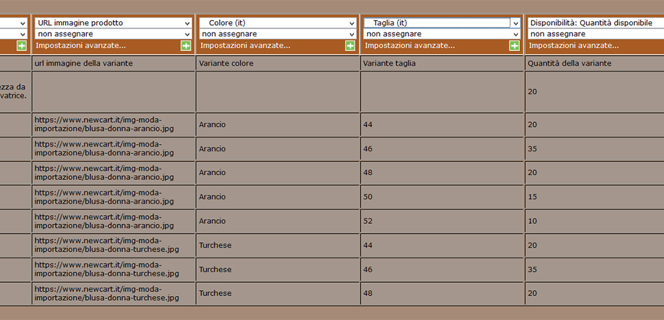This screenshot has width=664, height=320.
Task: Open non assegnare dropdown under Taglia (it)
Action: [x=442, y=34]
